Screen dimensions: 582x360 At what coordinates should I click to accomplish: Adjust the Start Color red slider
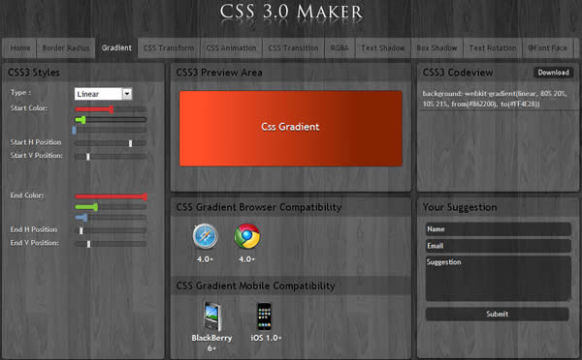(x=111, y=109)
